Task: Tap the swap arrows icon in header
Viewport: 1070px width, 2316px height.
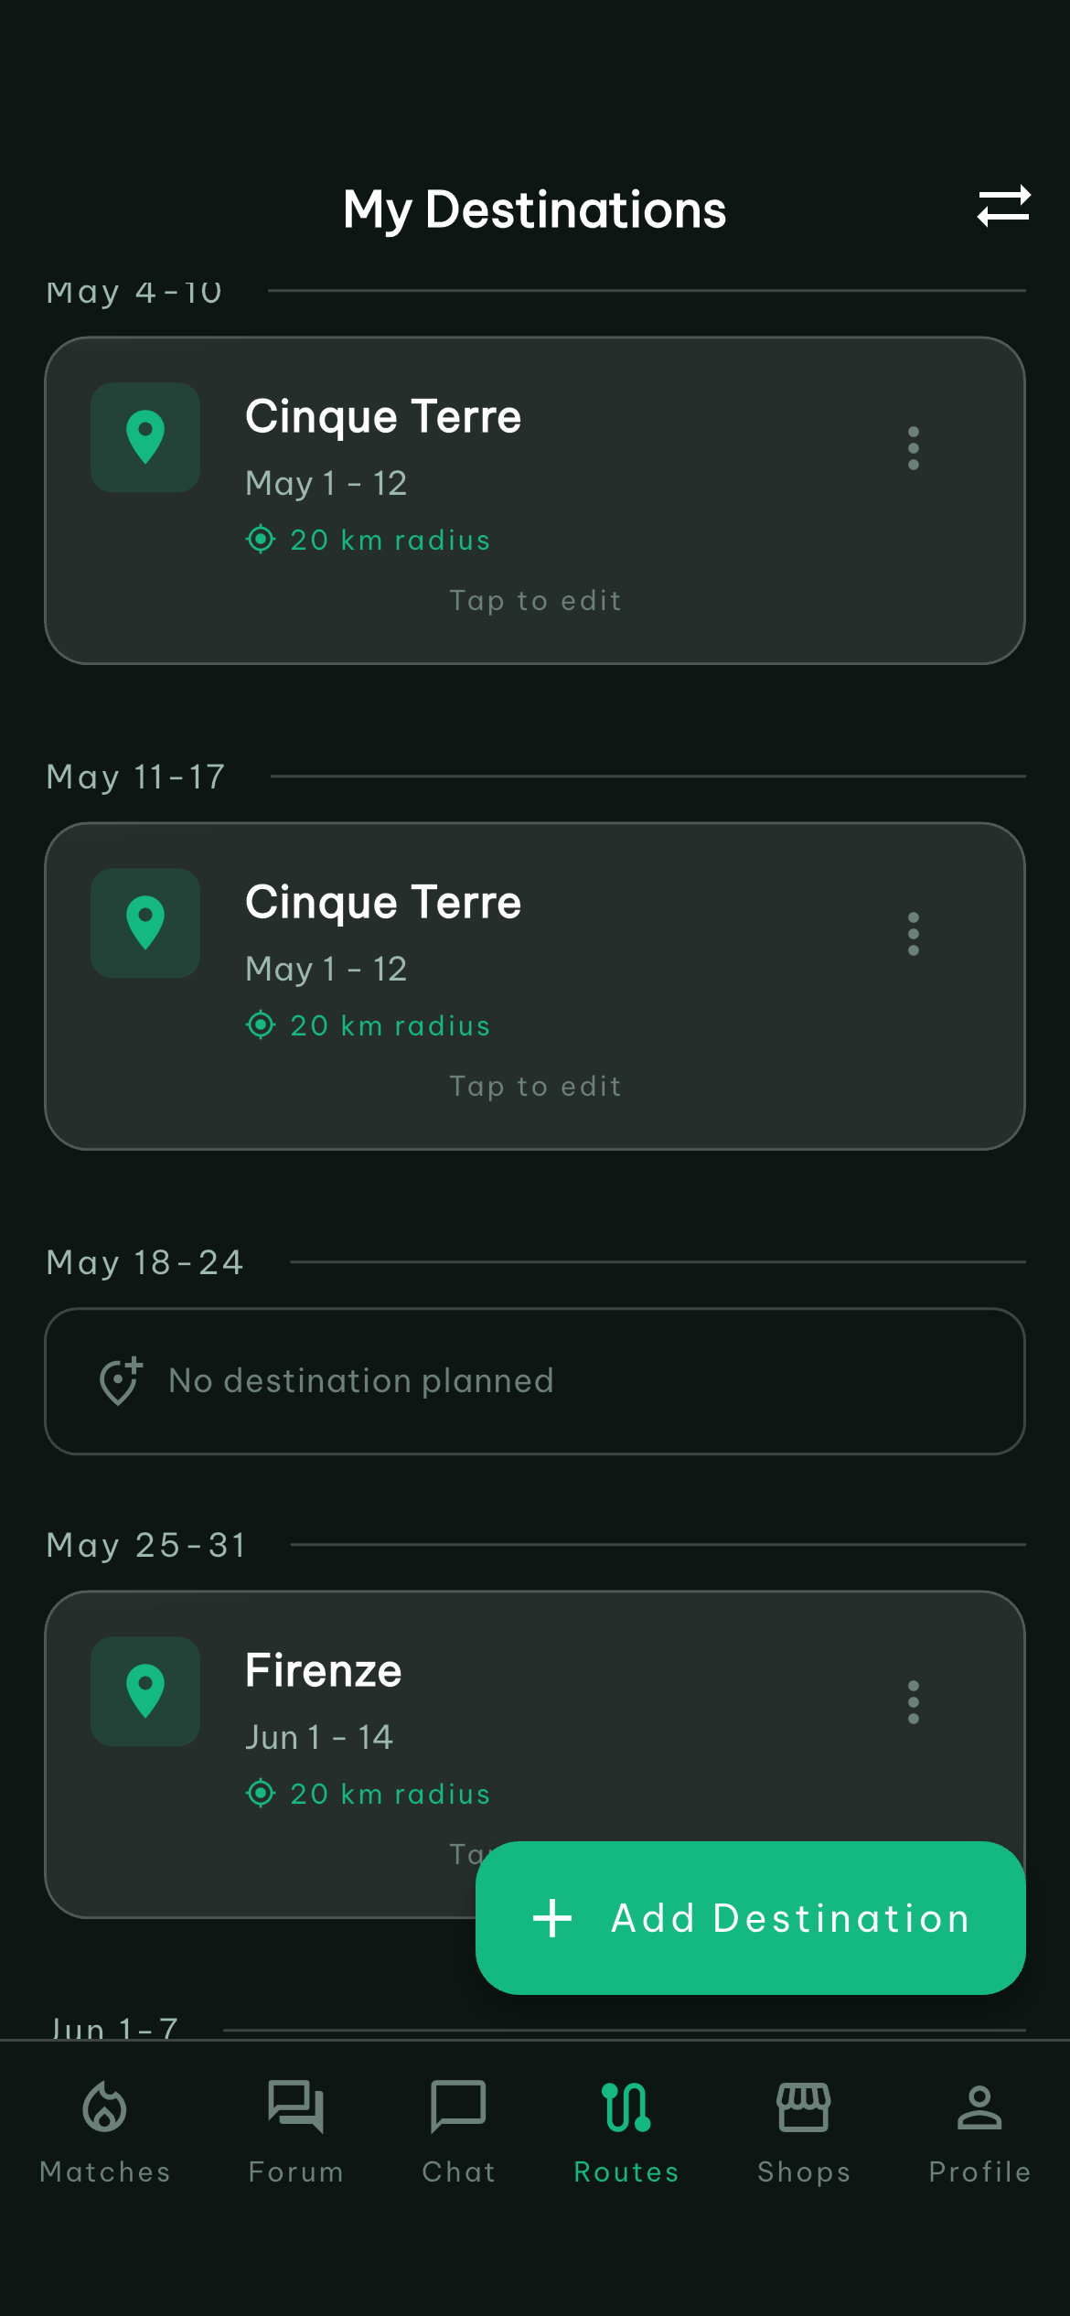Action: [x=1003, y=207]
